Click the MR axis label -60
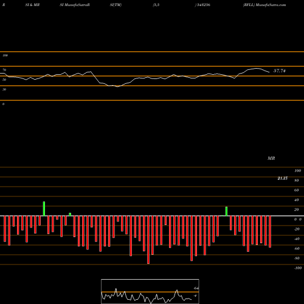 click(297, 249)
